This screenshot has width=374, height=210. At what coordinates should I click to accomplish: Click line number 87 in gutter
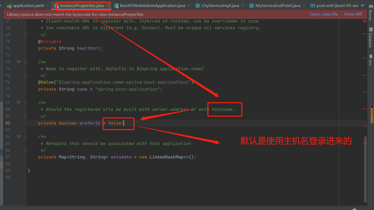click(x=8, y=157)
